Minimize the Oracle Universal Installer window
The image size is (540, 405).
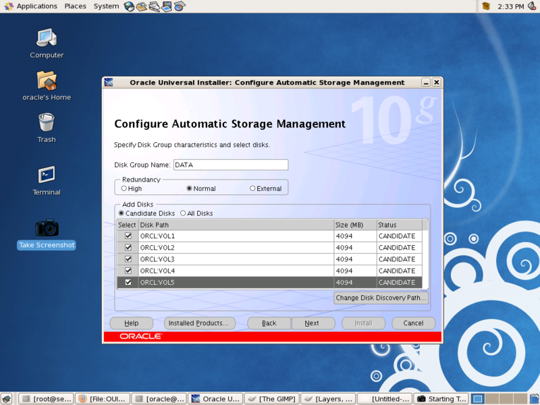pos(426,82)
